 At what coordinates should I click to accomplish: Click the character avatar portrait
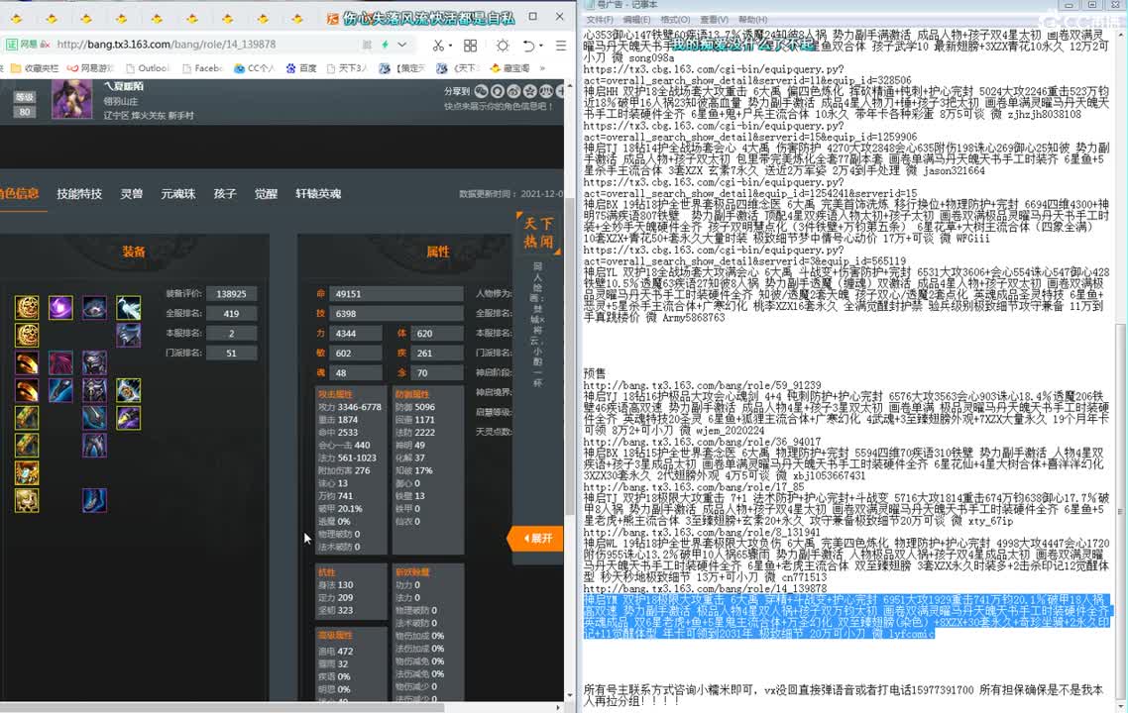[71, 99]
